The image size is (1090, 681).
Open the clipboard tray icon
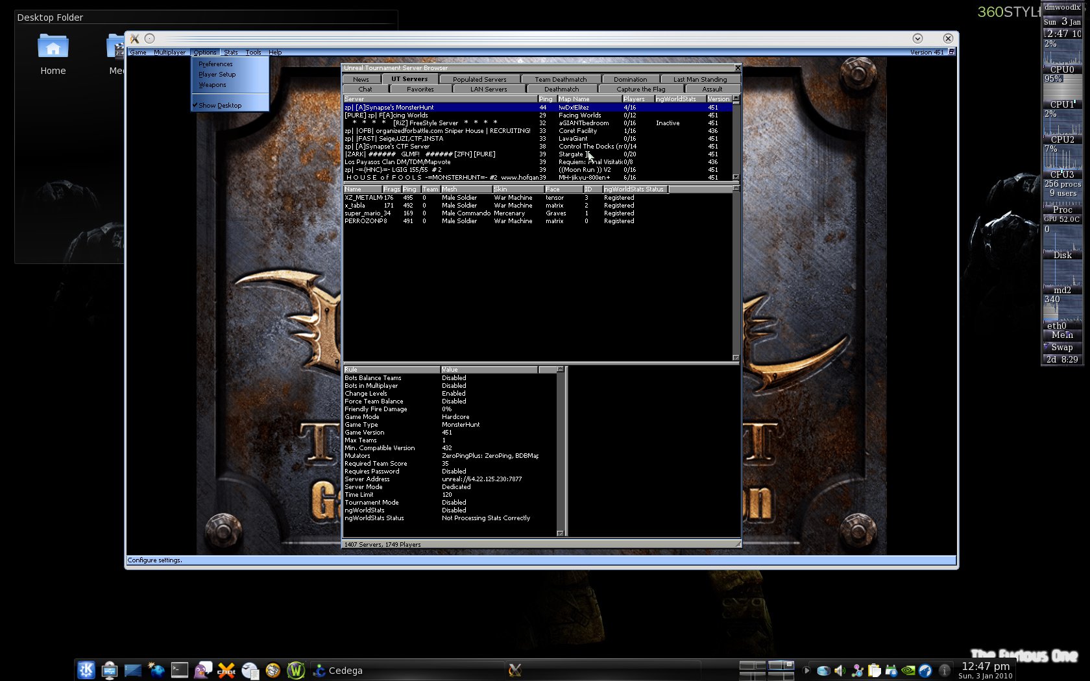click(x=874, y=671)
